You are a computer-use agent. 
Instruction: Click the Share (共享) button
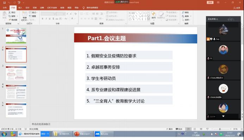coord(237,8)
